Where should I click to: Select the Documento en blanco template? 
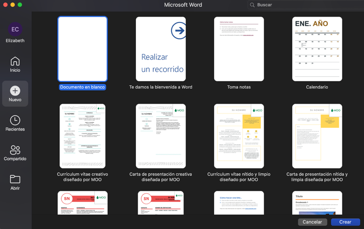pyautogui.click(x=82, y=49)
